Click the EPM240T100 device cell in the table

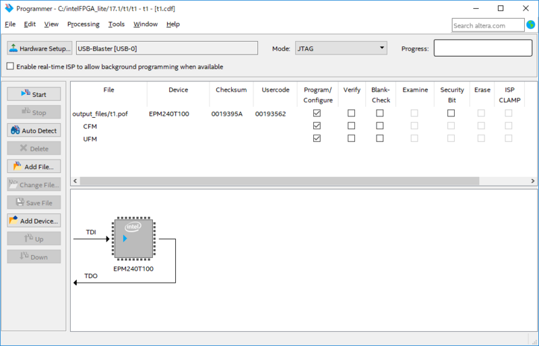[169, 114]
